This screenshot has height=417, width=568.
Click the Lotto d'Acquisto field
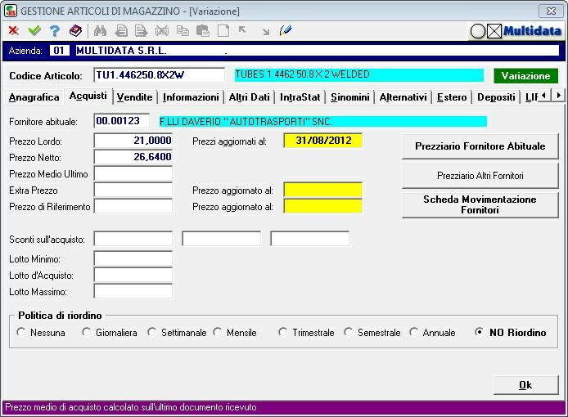pos(133,275)
